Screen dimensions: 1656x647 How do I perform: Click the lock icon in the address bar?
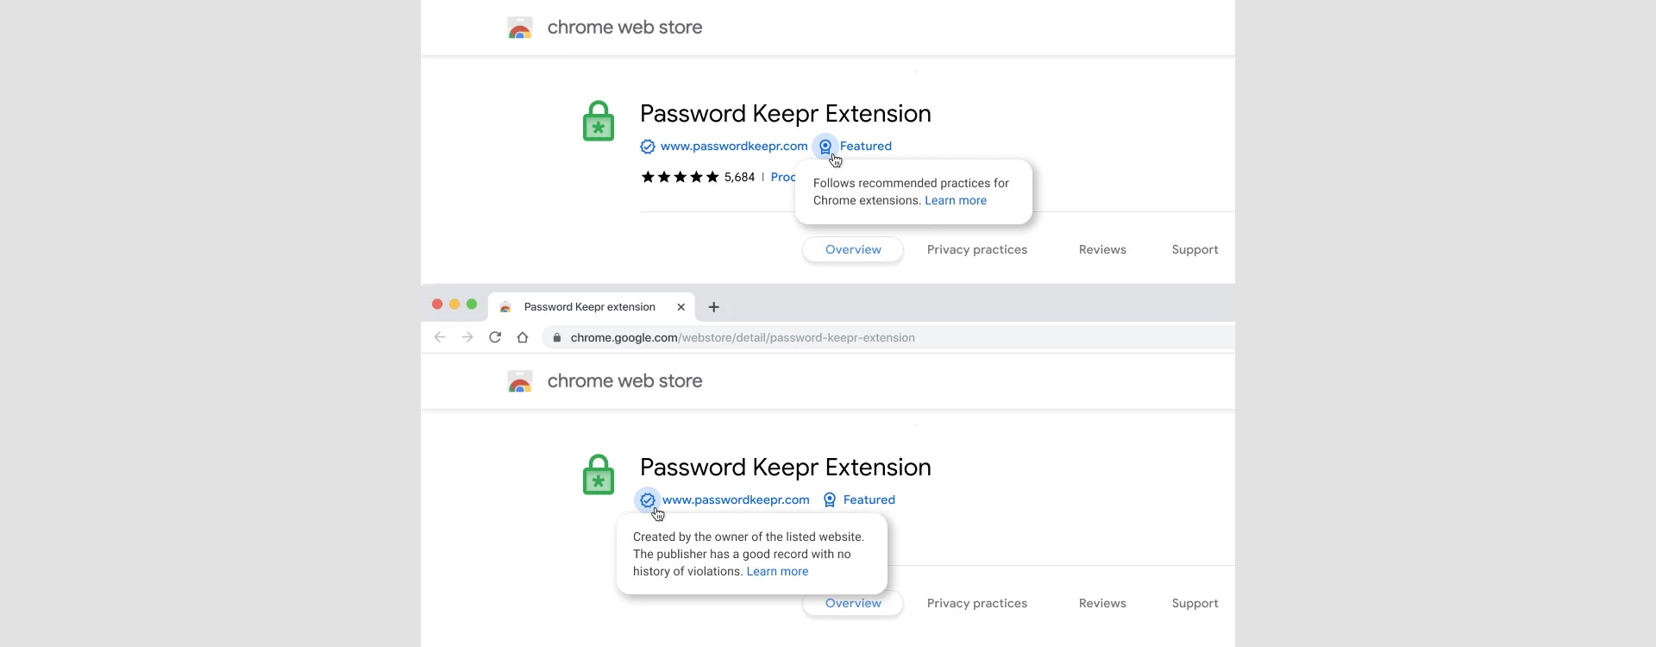point(557,337)
